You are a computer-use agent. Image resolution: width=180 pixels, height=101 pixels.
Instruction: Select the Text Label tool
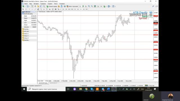(47, 9)
